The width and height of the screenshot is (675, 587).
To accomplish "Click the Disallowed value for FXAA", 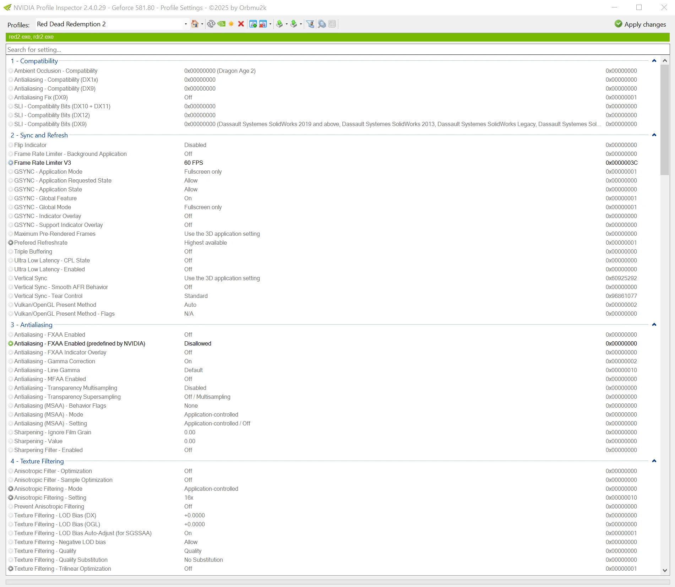I will point(197,343).
